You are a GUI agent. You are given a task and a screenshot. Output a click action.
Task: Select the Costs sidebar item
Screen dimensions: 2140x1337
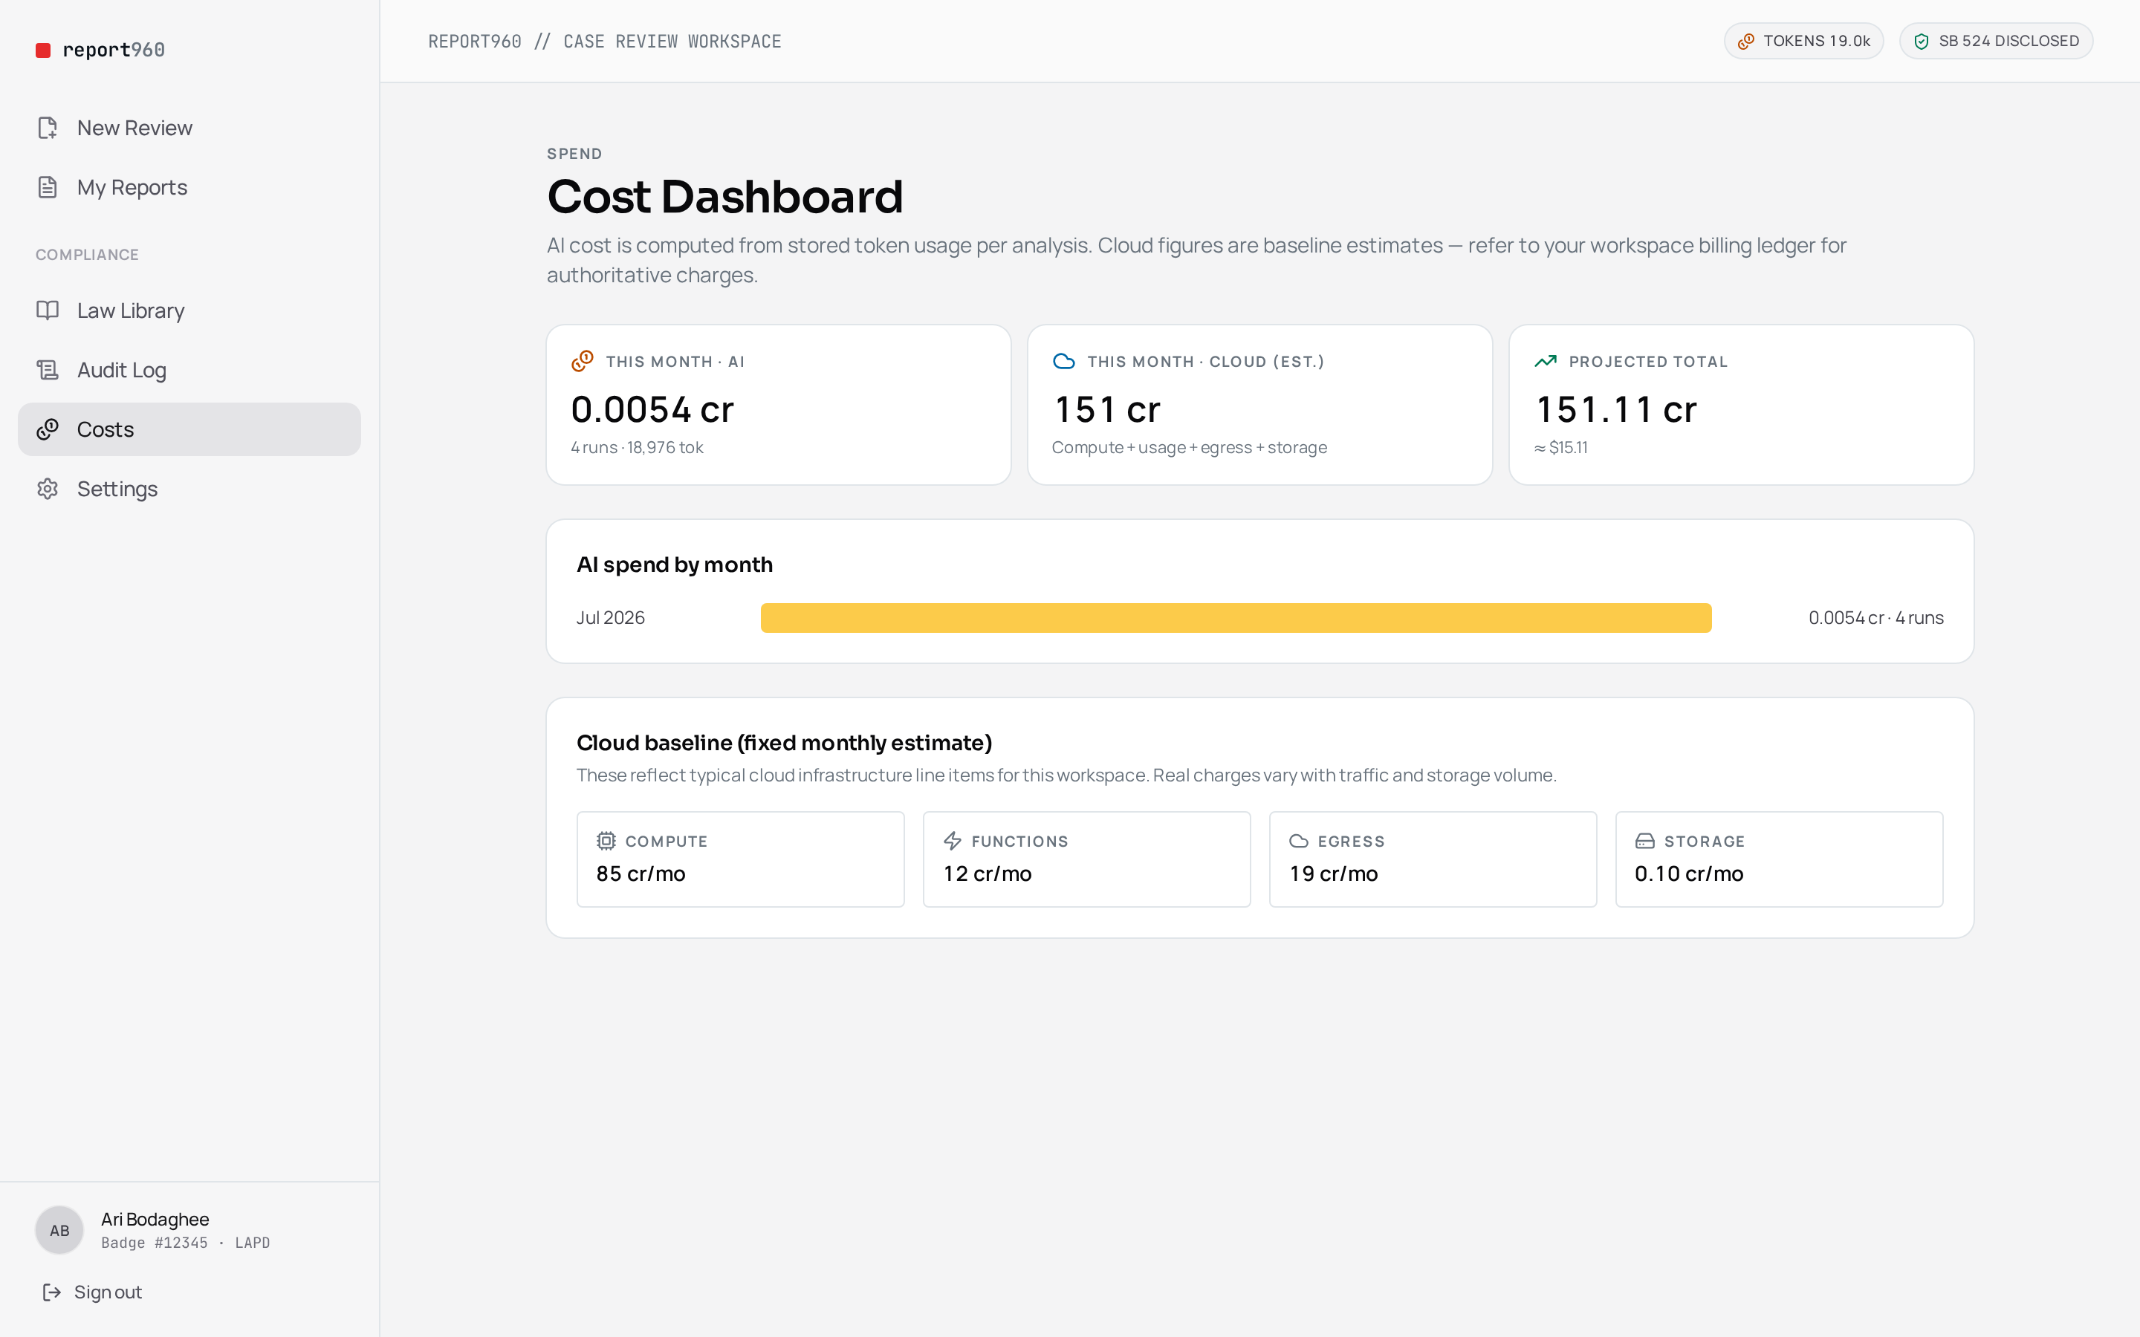[189, 429]
